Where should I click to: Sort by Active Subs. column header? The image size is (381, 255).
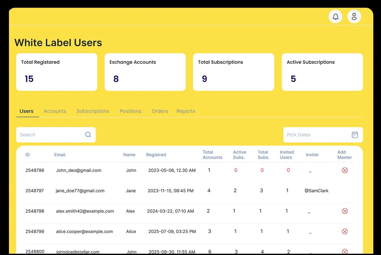[240, 155]
